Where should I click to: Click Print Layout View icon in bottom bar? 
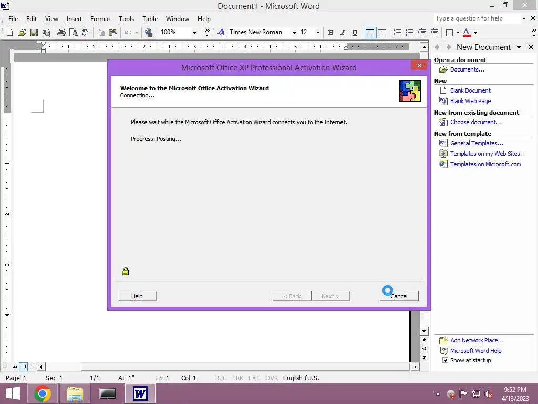(x=24, y=367)
